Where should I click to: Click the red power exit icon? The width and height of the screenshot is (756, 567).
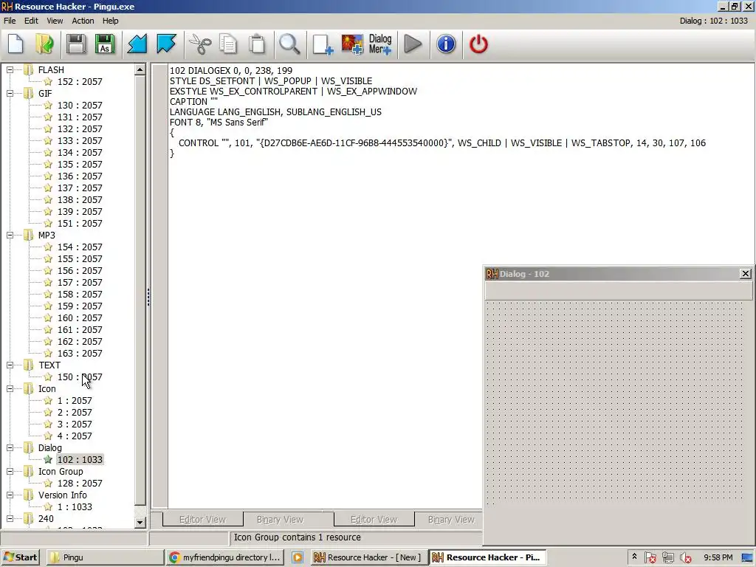tap(478, 44)
